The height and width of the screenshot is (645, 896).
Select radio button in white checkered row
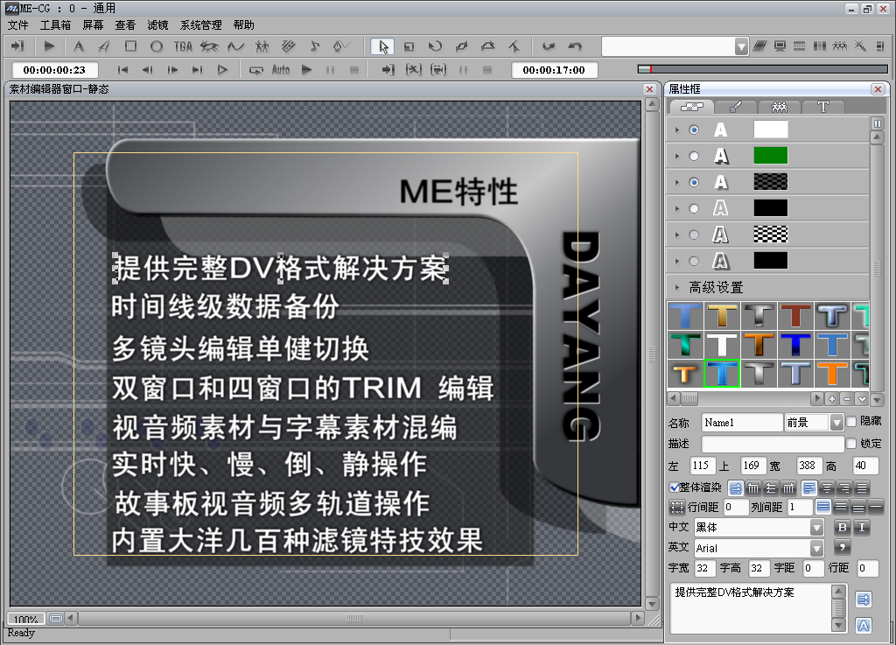694,235
